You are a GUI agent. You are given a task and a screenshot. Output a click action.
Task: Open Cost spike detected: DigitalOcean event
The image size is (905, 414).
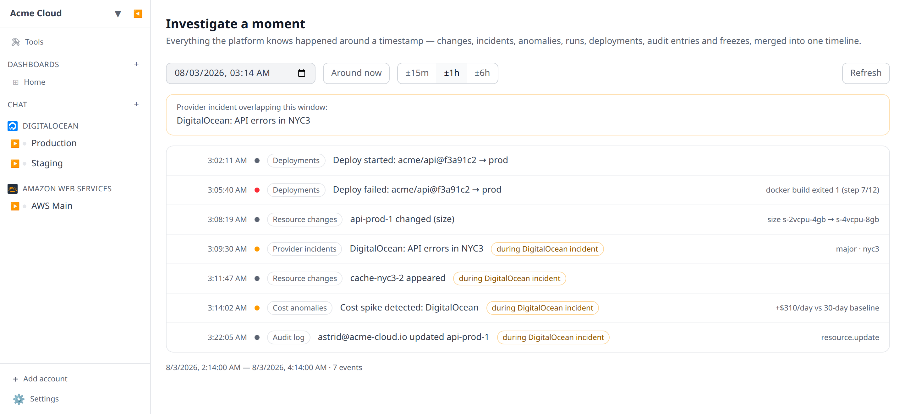tap(409, 307)
